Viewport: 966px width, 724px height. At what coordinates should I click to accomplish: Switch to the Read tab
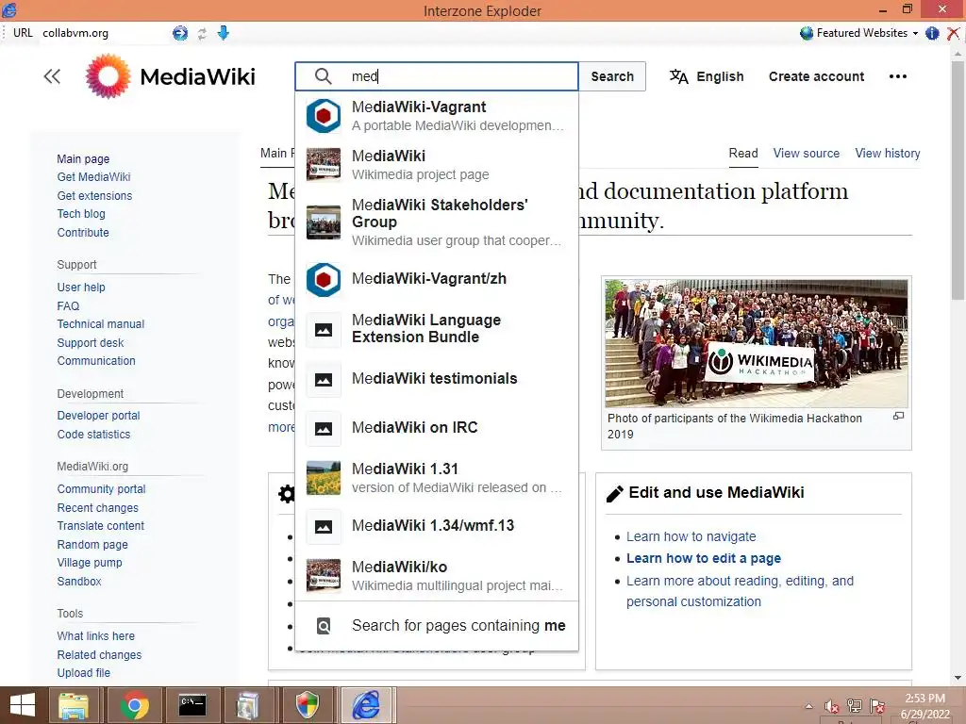(743, 154)
